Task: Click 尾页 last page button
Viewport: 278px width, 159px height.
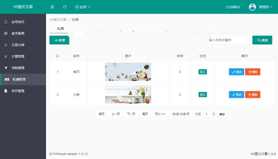Action: tap(145, 114)
